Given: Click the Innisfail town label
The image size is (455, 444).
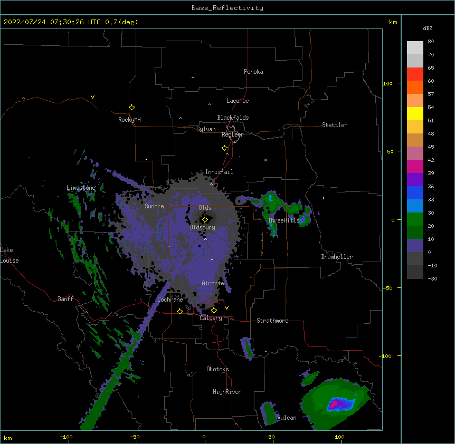Looking at the screenshot, I should [x=219, y=172].
